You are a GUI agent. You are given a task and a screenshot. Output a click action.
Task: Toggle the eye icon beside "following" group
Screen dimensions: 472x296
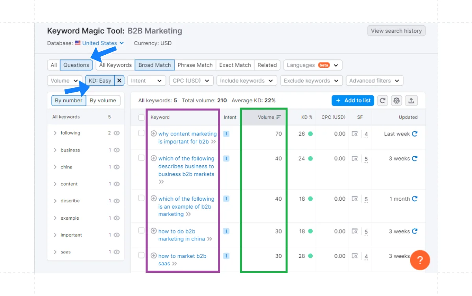click(x=116, y=133)
